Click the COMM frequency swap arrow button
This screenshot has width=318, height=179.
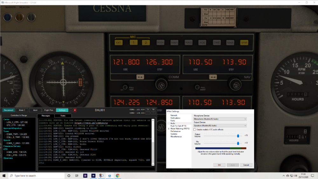click(140, 77)
